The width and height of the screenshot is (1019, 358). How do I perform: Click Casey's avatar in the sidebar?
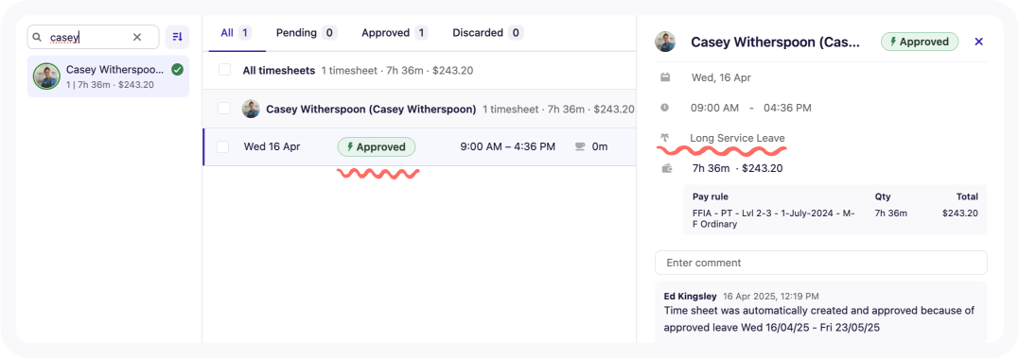tap(46, 77)
